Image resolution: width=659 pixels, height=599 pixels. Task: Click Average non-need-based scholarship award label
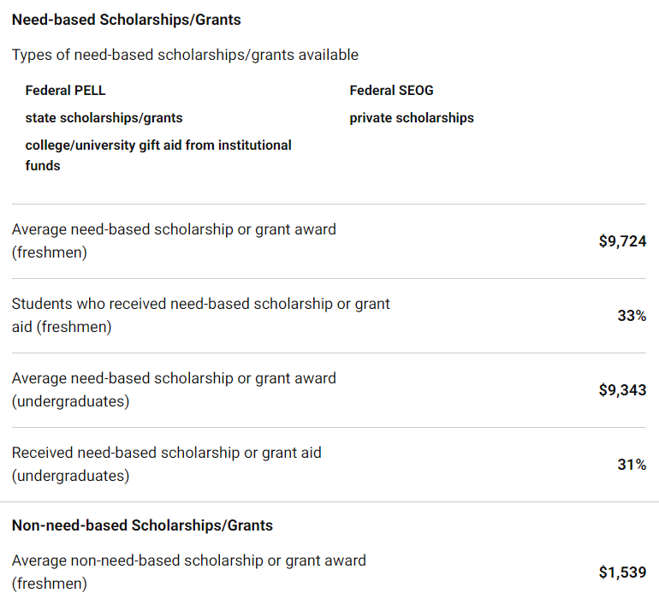pyautogui.click(x=188, y=561)
